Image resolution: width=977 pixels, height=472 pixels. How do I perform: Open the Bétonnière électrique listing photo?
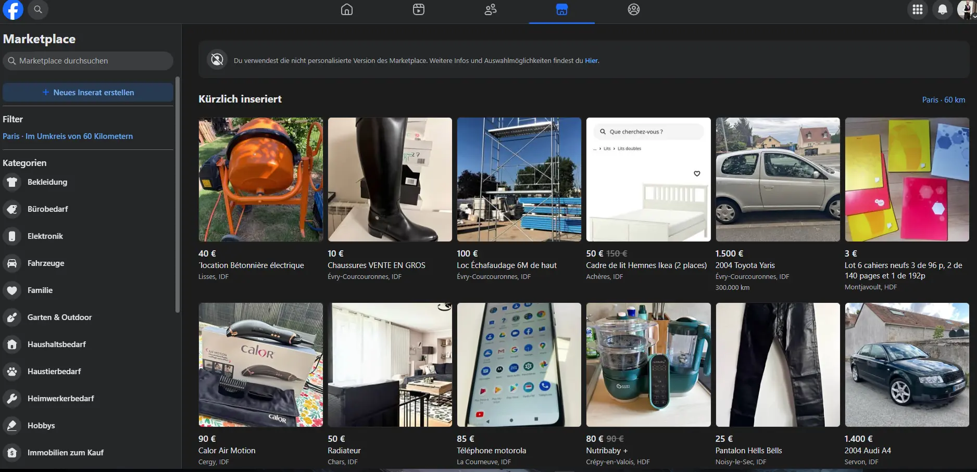point(260,180)
